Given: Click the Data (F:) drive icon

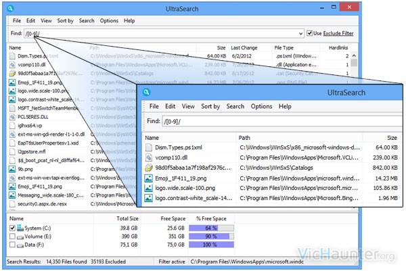Looking at the screenshot, I should tap(20, 245).
